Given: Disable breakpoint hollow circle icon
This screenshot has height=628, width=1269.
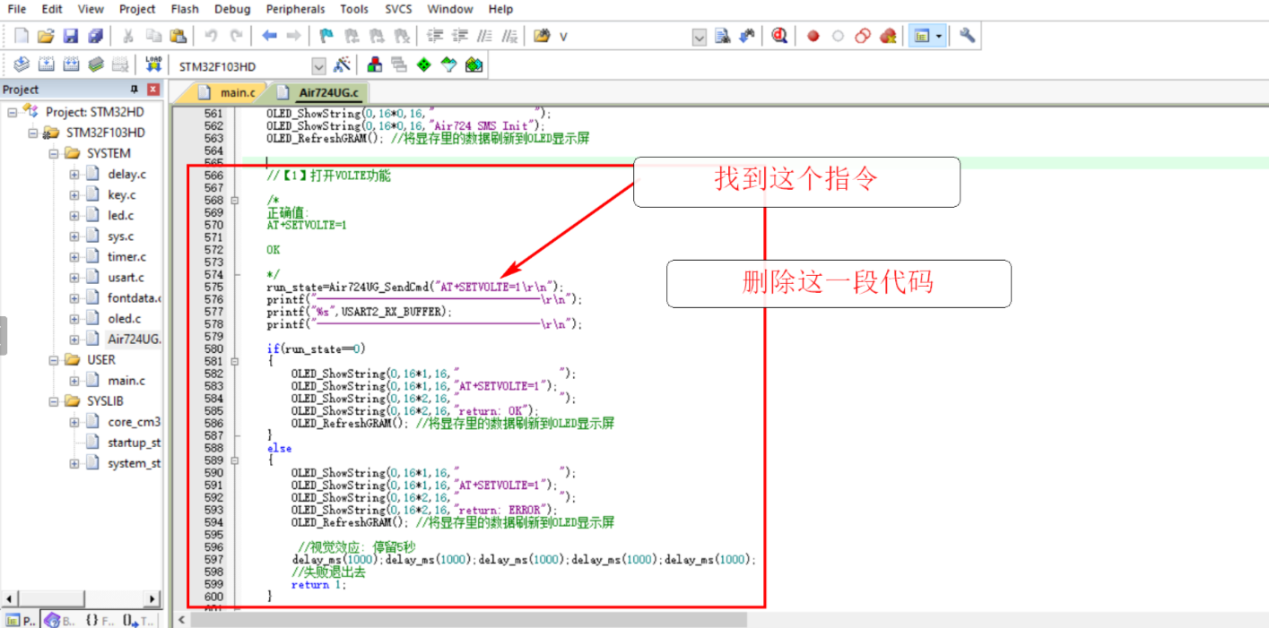Looking at the screenshot, I should coord(838,36).
